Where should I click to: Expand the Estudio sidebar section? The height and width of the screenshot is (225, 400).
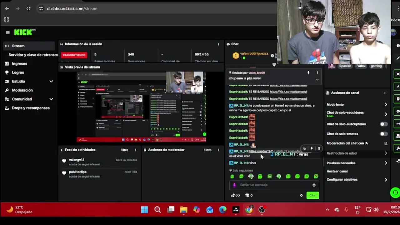coord(51,81)
